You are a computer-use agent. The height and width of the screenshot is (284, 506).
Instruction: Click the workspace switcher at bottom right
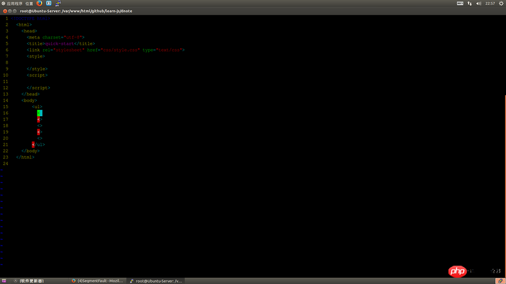click(500, 281)
